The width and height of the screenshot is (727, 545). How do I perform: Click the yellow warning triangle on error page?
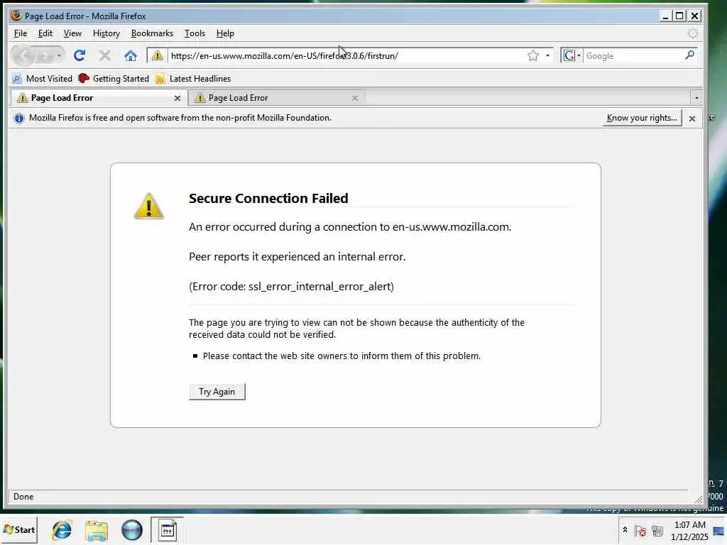tap(149, 207)
